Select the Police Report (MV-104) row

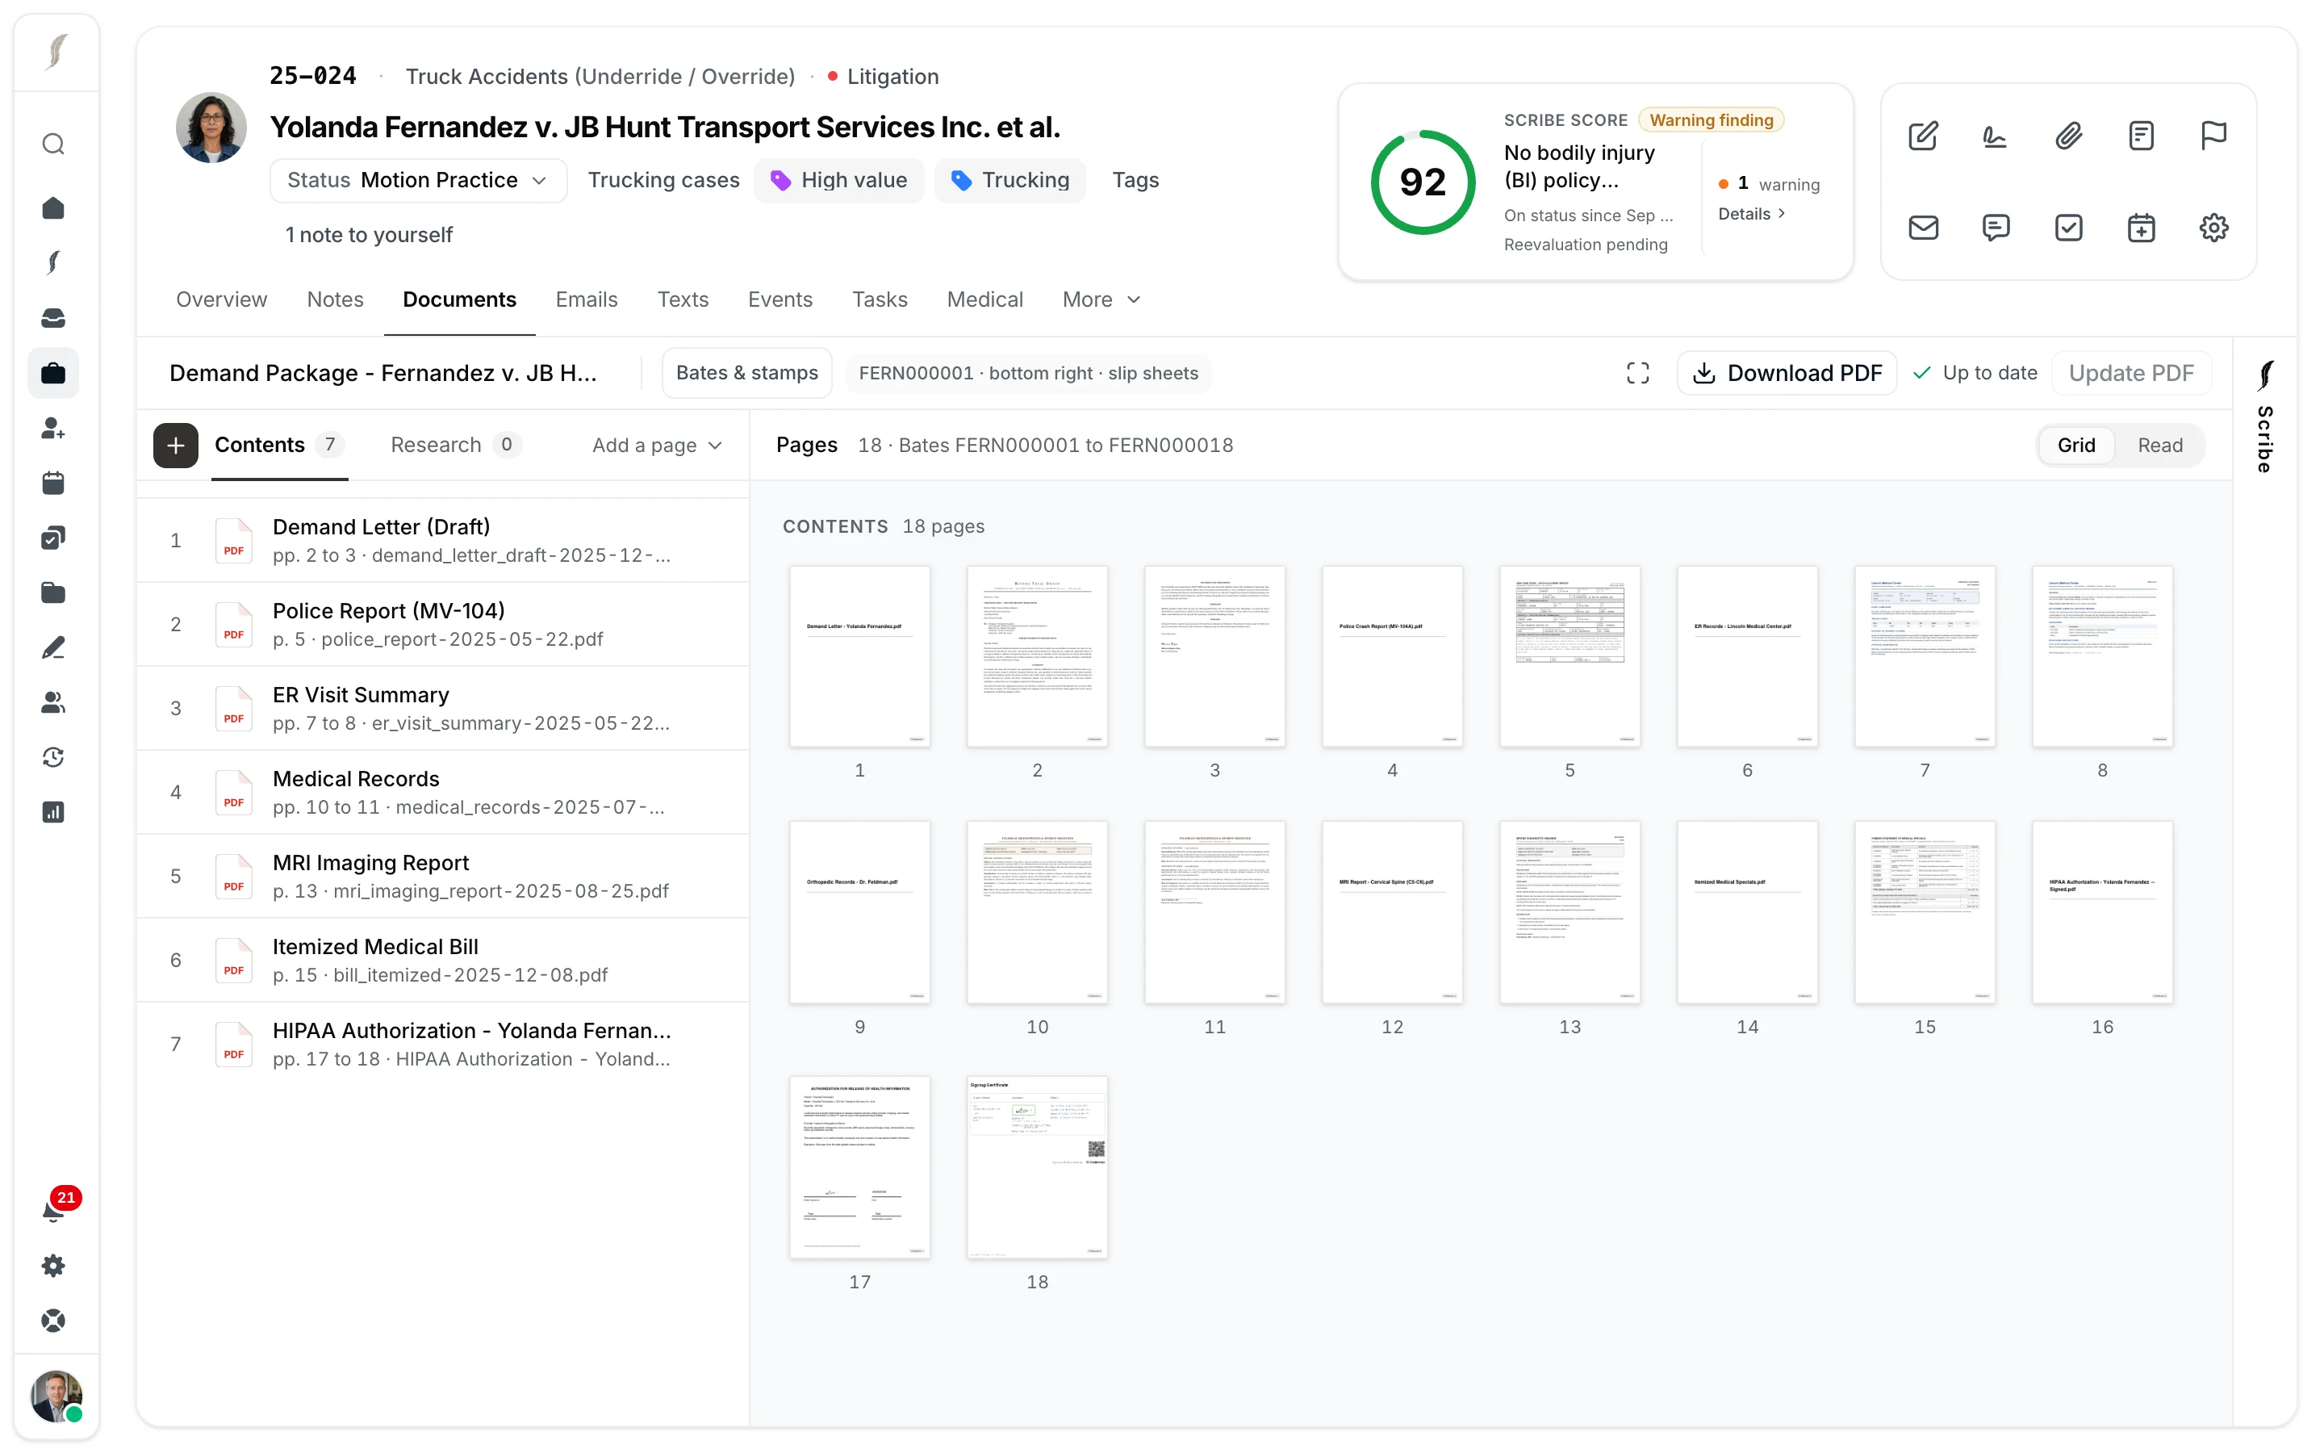tap(443, 624)
